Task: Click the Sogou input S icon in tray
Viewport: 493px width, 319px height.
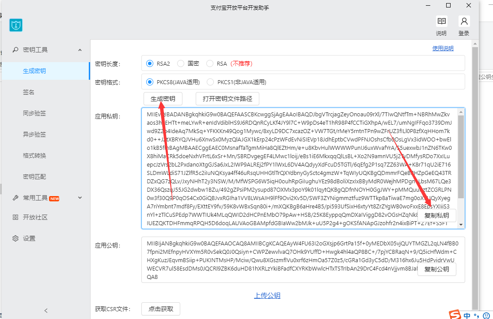Action: coord(455,314)
